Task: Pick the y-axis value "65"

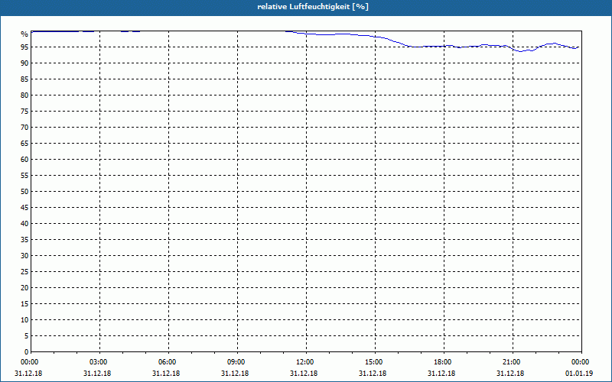Action: click(x=24, y=144)
